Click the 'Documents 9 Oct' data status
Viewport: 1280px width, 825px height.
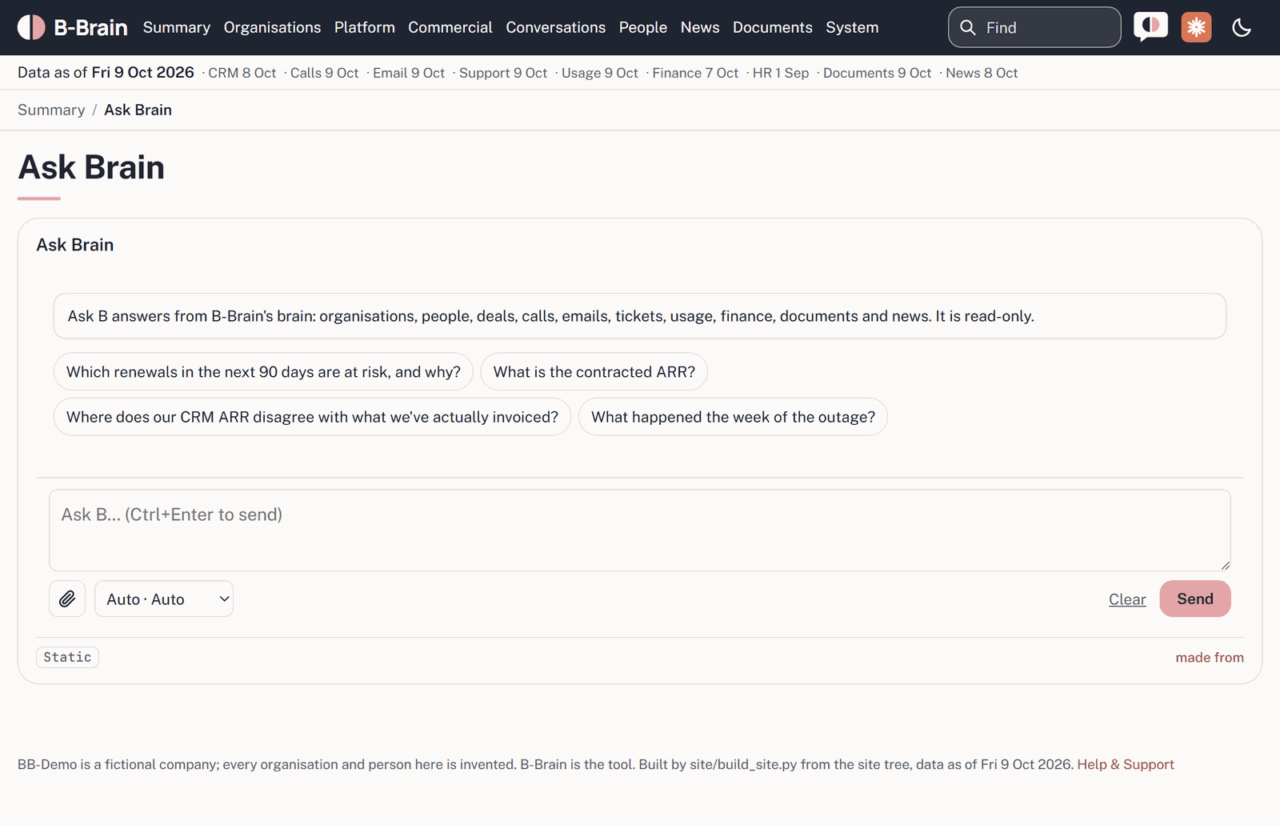878,73
